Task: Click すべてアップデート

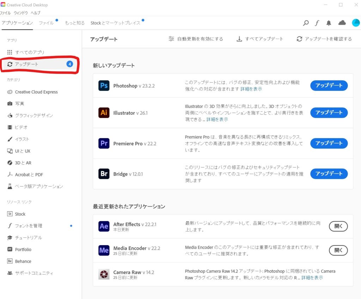Action: point(260,39)
